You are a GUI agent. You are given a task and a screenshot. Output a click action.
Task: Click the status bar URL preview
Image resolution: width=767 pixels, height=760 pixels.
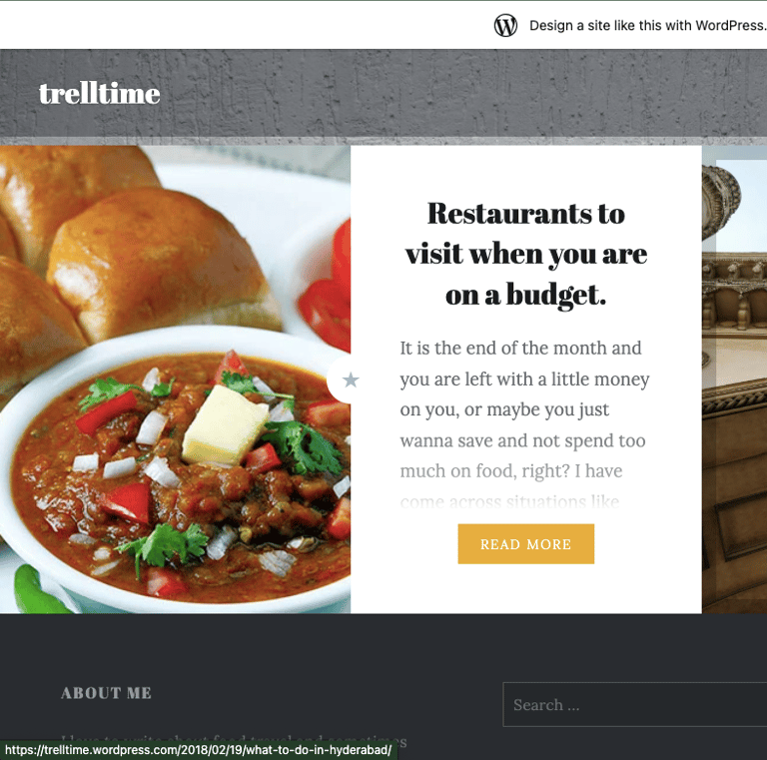coord(198,750)
